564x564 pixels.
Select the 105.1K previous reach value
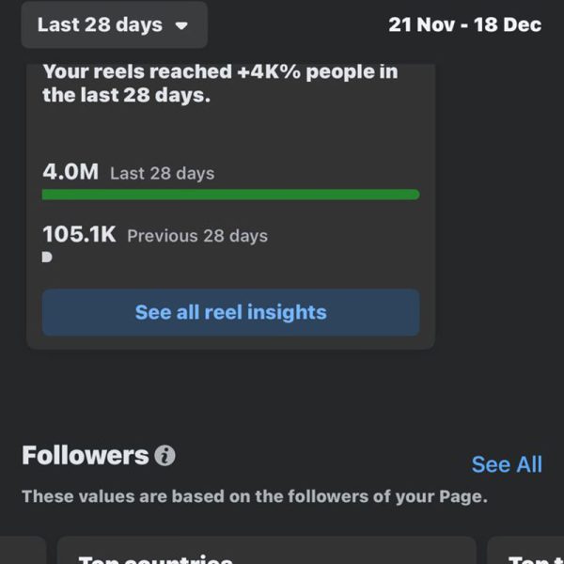[x=79, y=234]
